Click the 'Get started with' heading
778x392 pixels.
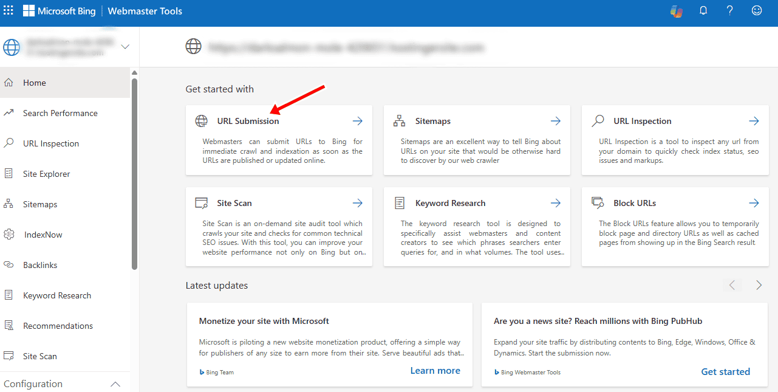(220, 89)
